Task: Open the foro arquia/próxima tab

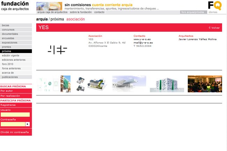Action: click(x=193, y=12)
